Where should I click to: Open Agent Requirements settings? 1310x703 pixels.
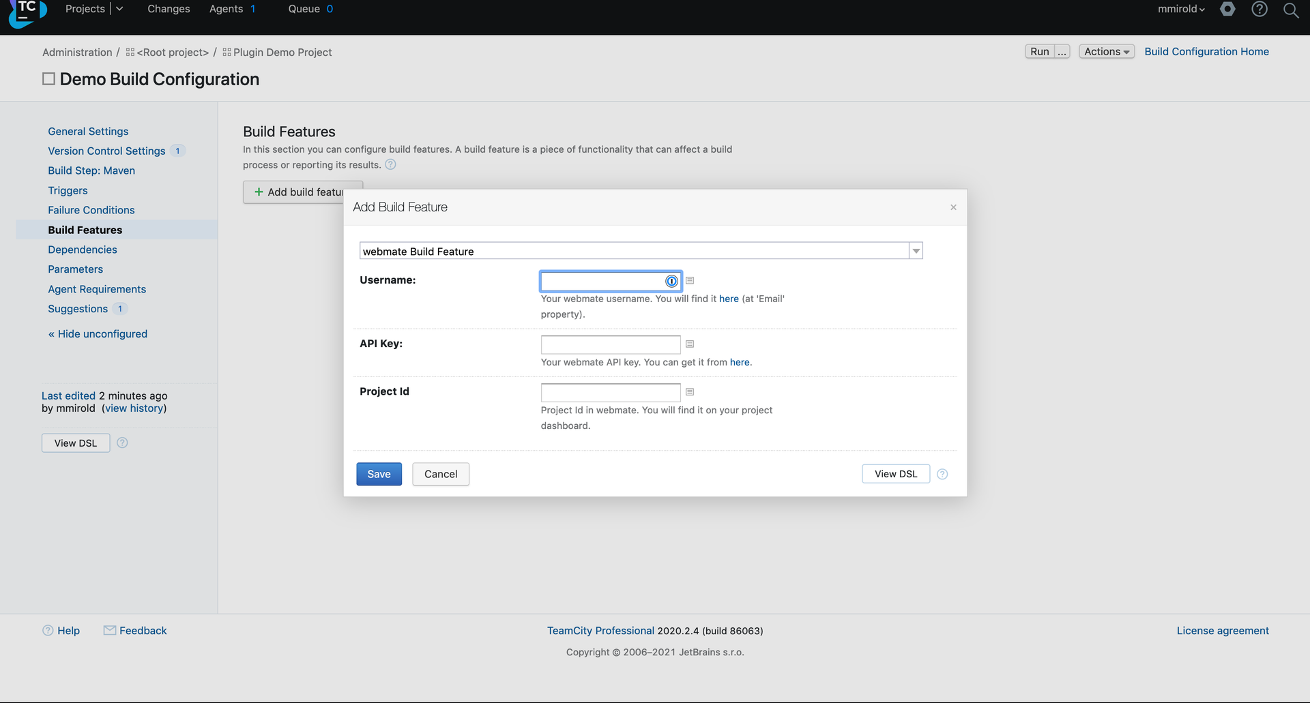tap(97, 290)
